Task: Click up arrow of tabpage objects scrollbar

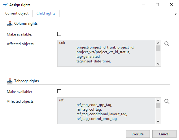Action: coord(158,100)
